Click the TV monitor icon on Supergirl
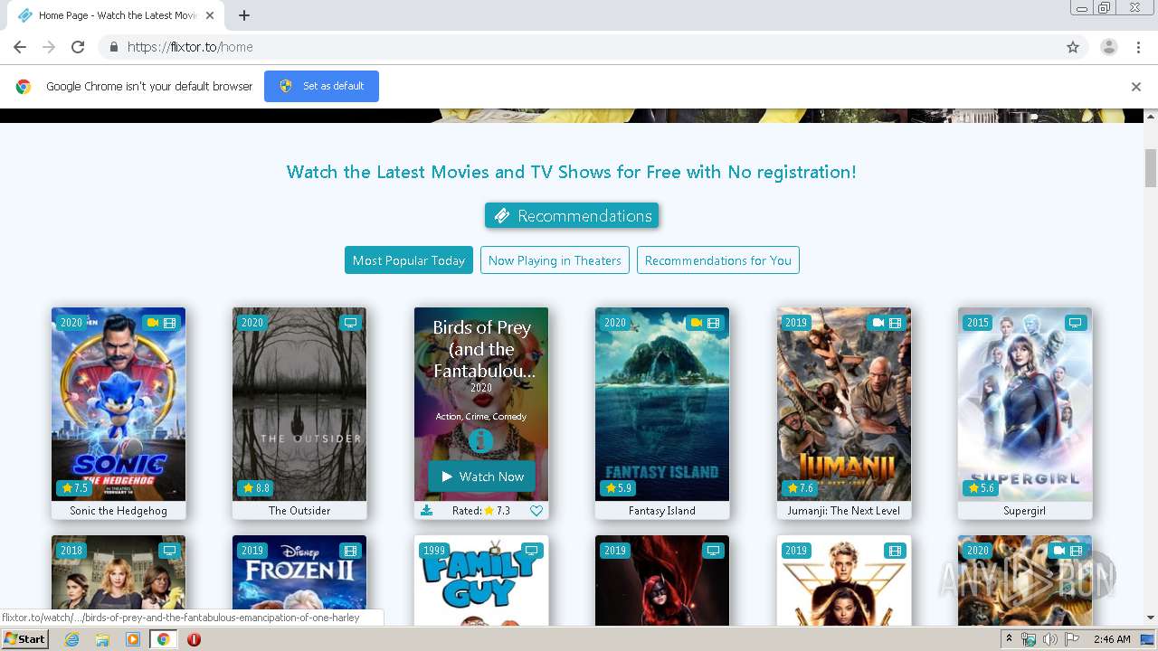1158x651 pixels. coord(1075,323)
